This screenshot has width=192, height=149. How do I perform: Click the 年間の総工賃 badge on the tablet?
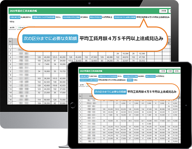[84, 76]
